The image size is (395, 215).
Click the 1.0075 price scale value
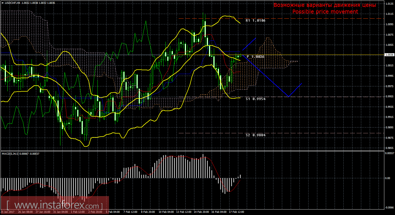point(389,35)
